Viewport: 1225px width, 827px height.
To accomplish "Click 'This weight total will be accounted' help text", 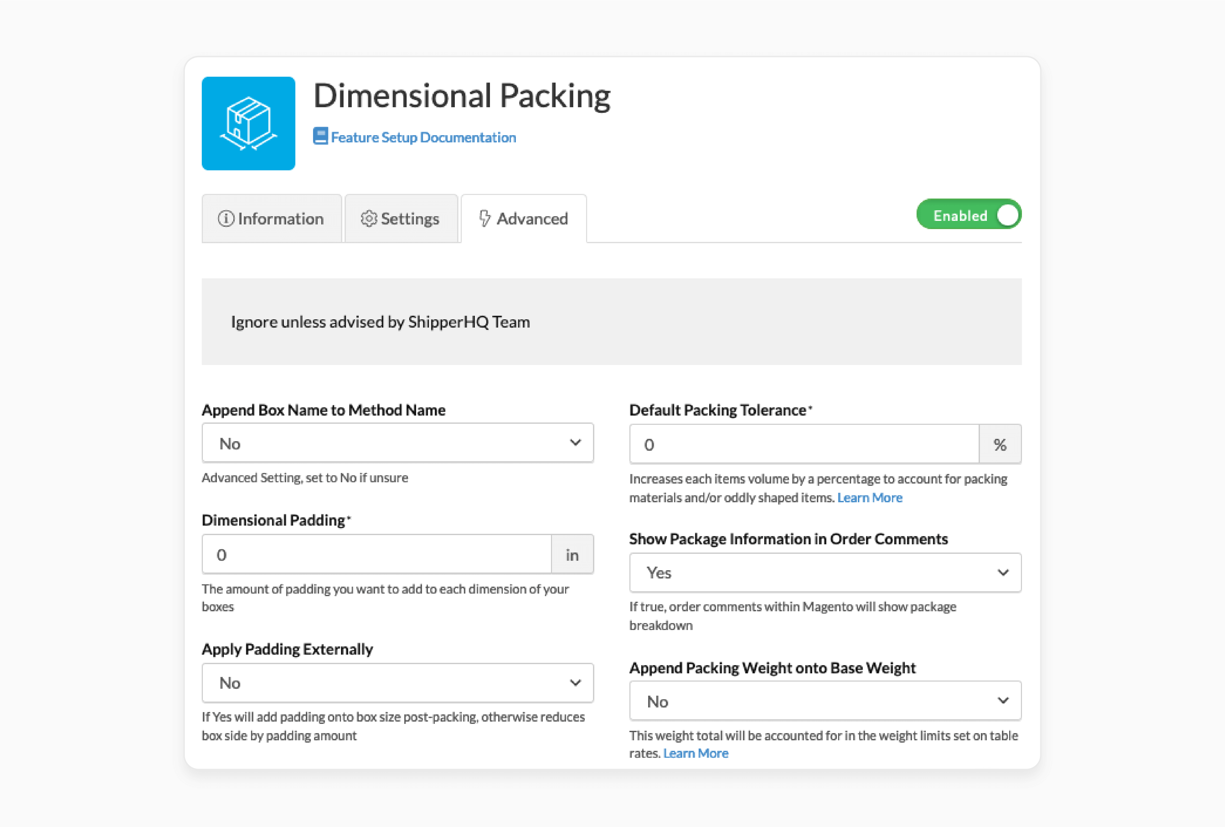I will point(824,744).
